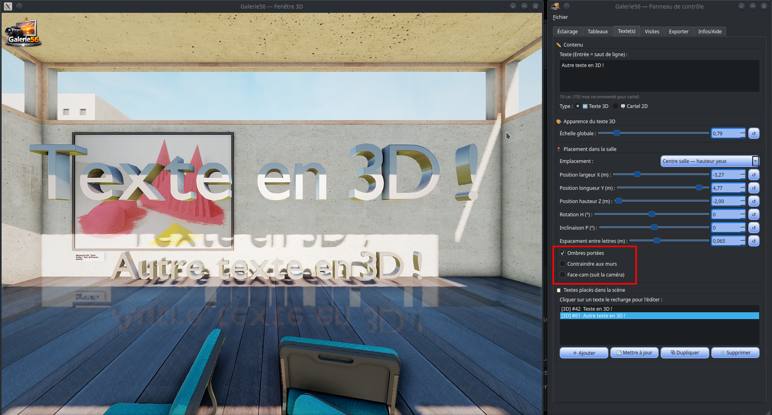
Task: Go to the Exporter tab
Action: pyautogui.click(x=679, y=31)
